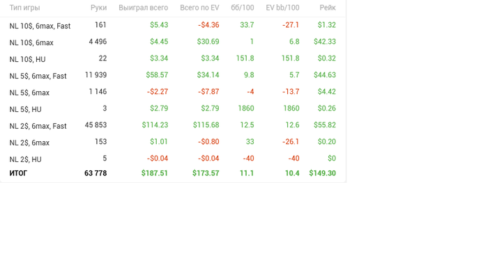Viewport: 488px width, 274px height.
Task: Sort table by бб/100 header
Action: 243,8
